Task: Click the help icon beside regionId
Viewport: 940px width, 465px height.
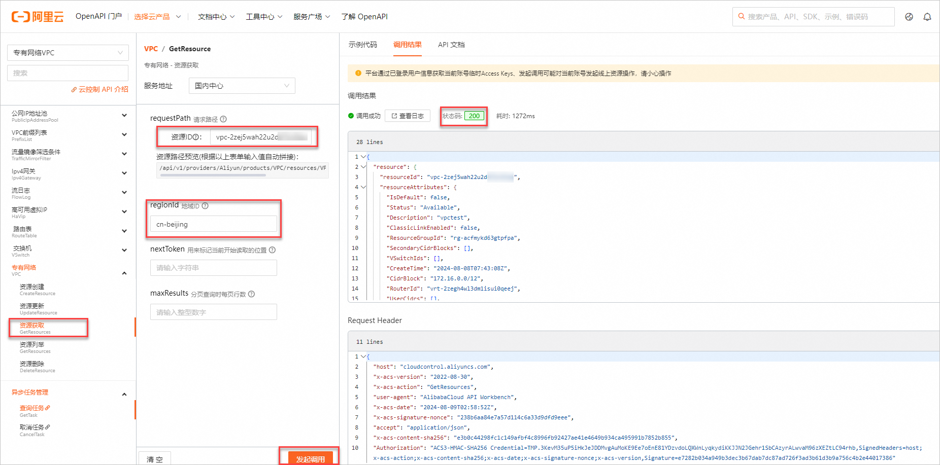Action: 205,206
